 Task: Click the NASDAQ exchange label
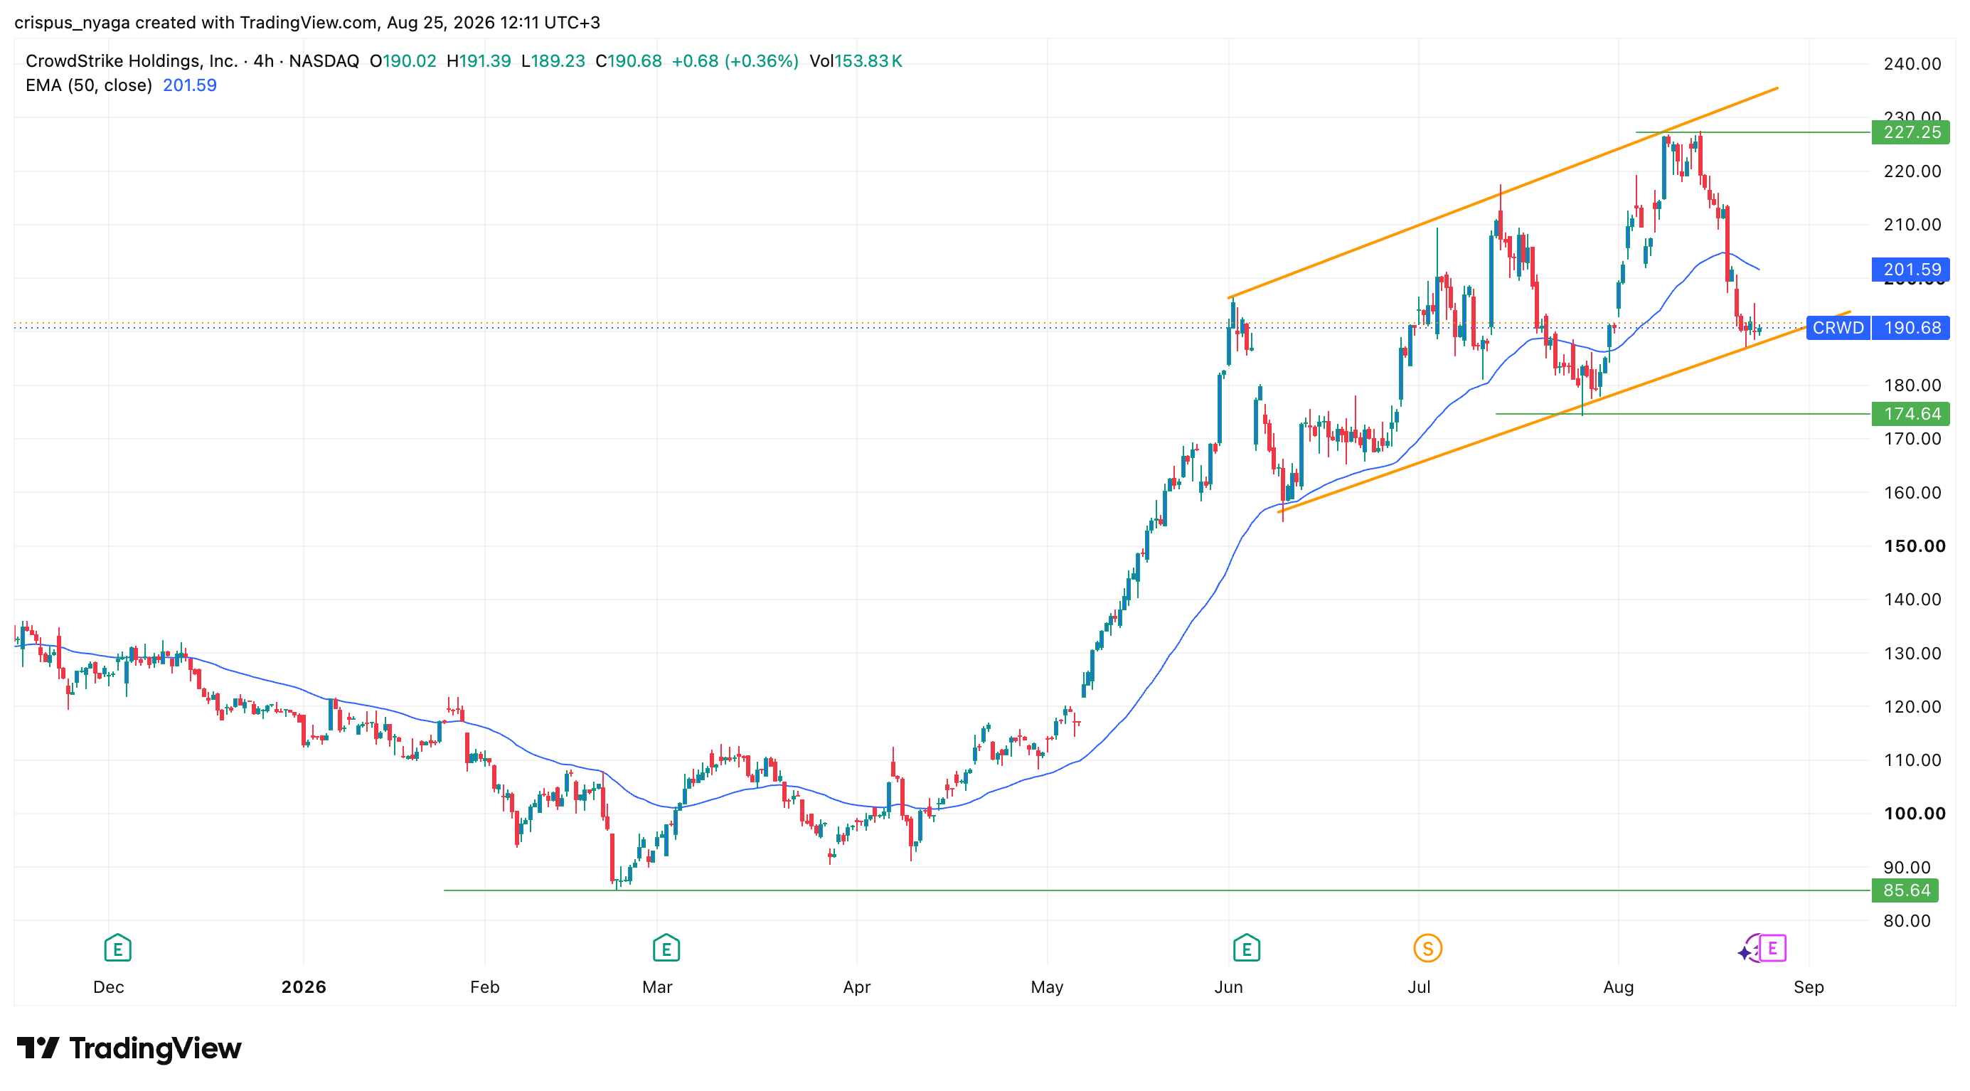coord(324,61)
